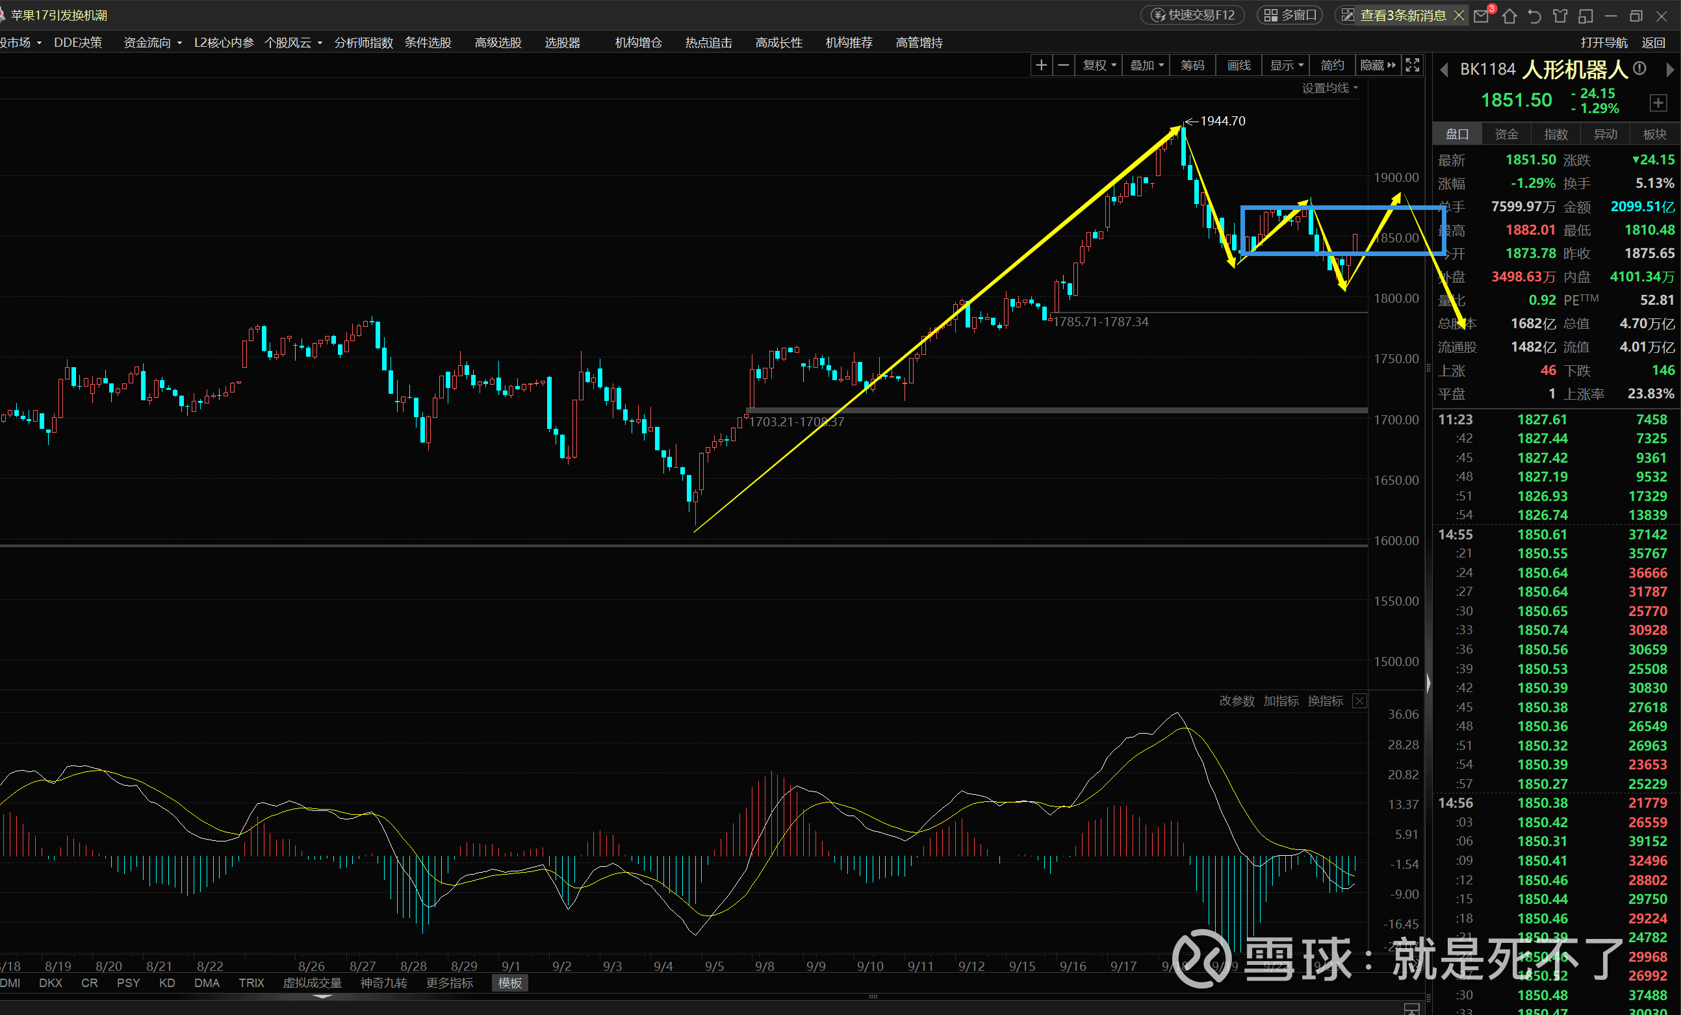
Task: Add stock to watchlist plus icon
Action: [x=1658, y=103]
